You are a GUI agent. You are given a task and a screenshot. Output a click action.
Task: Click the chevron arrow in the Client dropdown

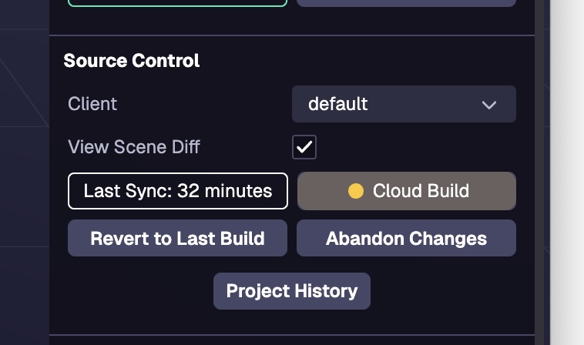(489, 105)
